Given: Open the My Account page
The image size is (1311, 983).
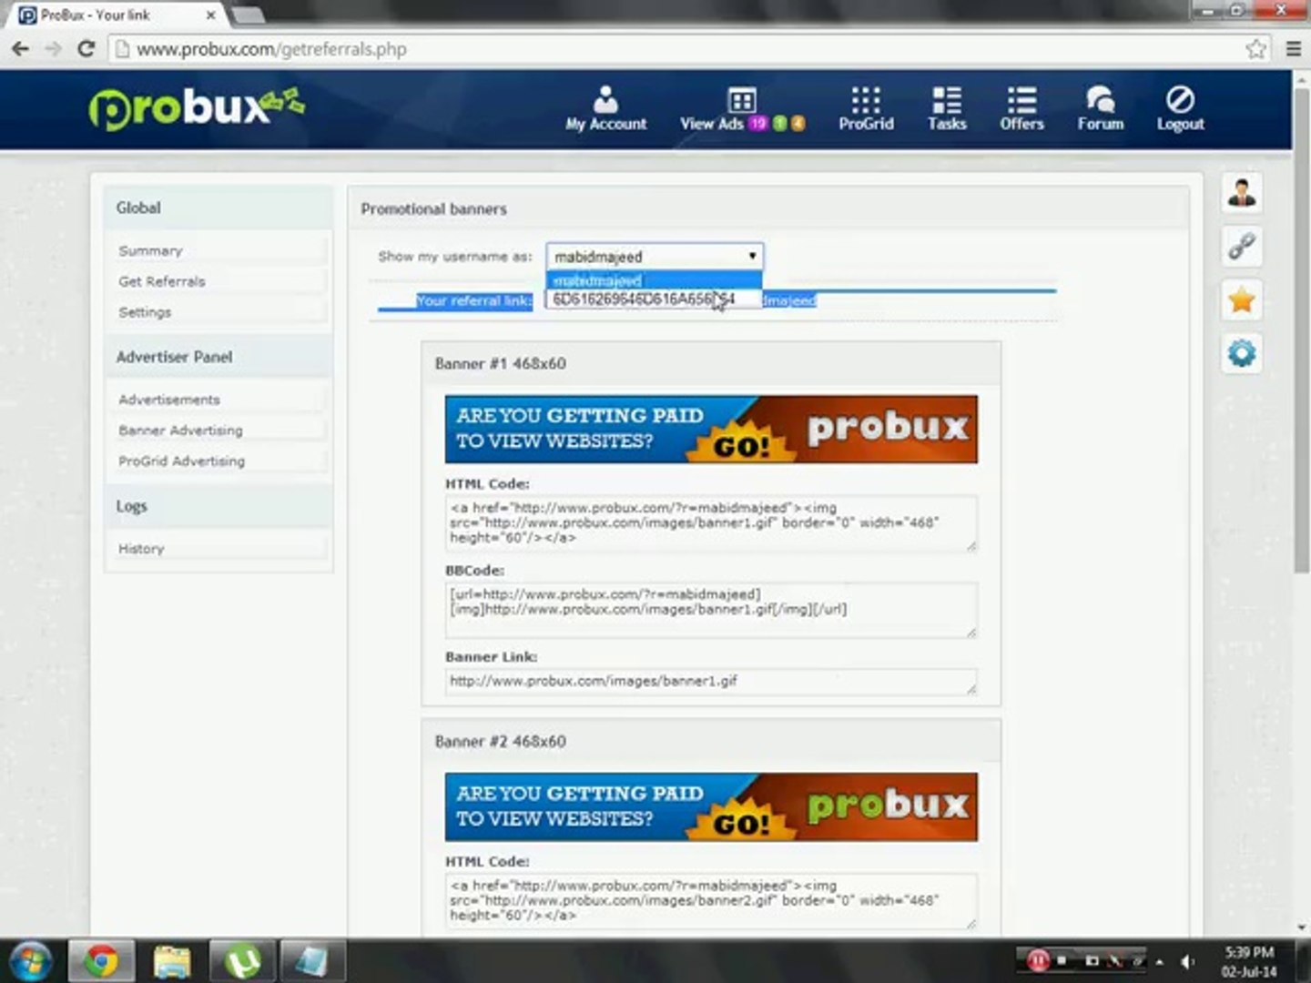Looking at the screenshot, I should click(605, 109).
